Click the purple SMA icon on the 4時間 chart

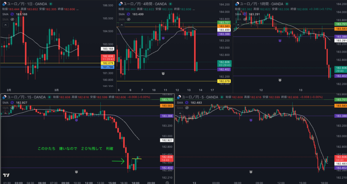[x=128, y=14]
